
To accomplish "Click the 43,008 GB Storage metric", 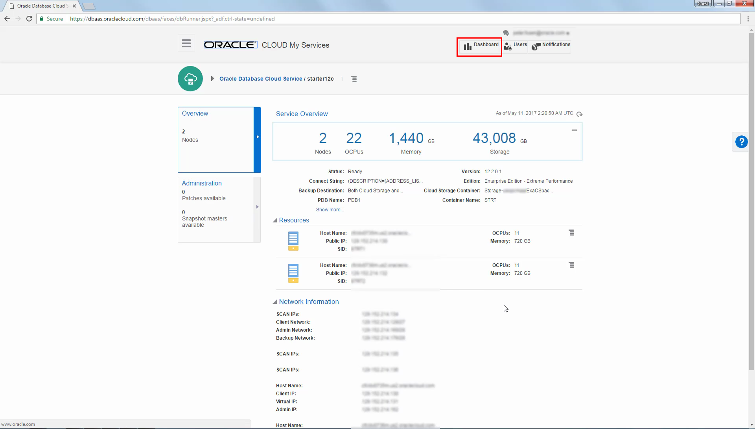I will click(x=500, y=143).
